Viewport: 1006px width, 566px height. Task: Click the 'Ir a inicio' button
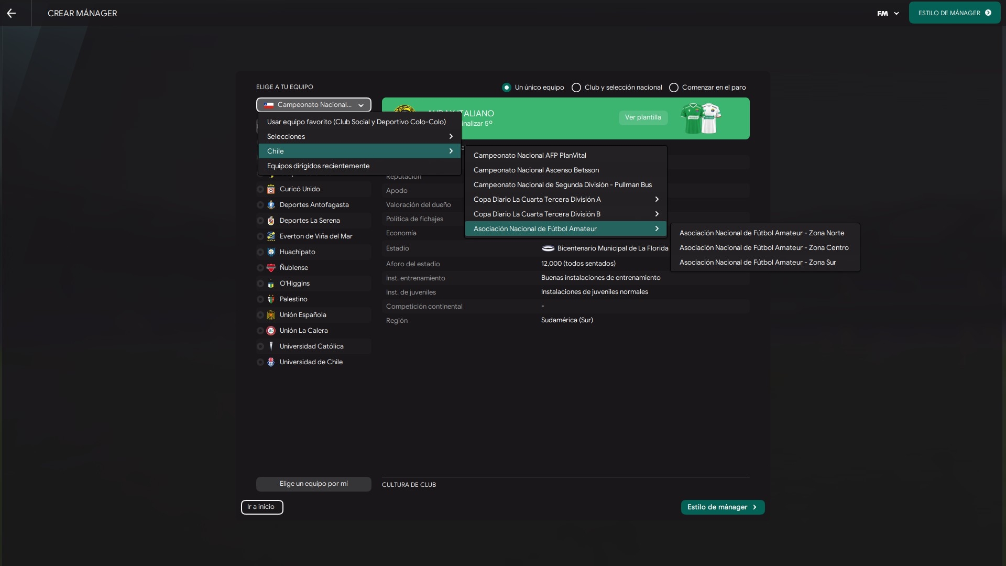262,507
